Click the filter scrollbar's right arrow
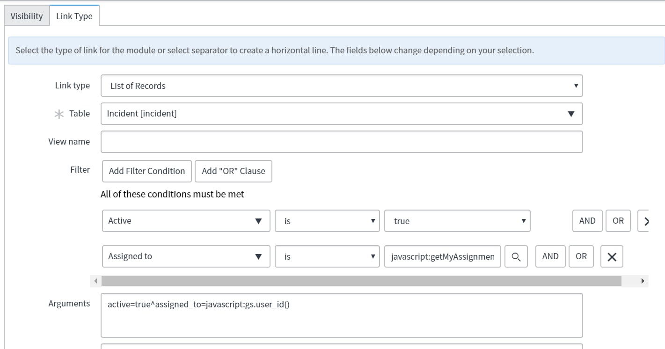Viewport: 665px width, 349px height. point(643,281)
